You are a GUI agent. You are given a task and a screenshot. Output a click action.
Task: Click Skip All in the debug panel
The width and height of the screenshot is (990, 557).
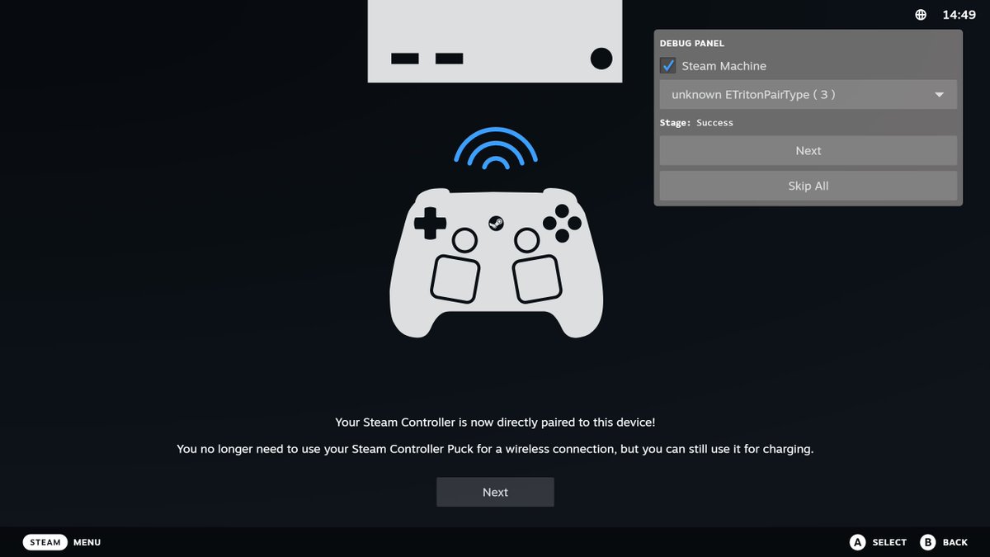click(x=808, y=186)
